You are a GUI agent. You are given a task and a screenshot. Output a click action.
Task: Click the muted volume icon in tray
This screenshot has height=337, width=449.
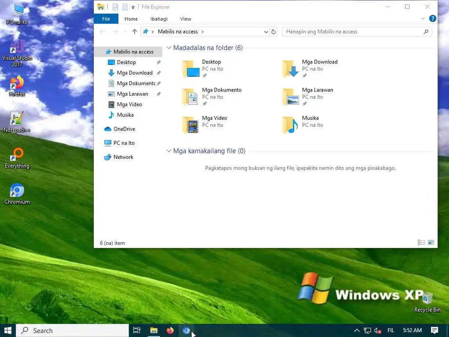(378, 331)
